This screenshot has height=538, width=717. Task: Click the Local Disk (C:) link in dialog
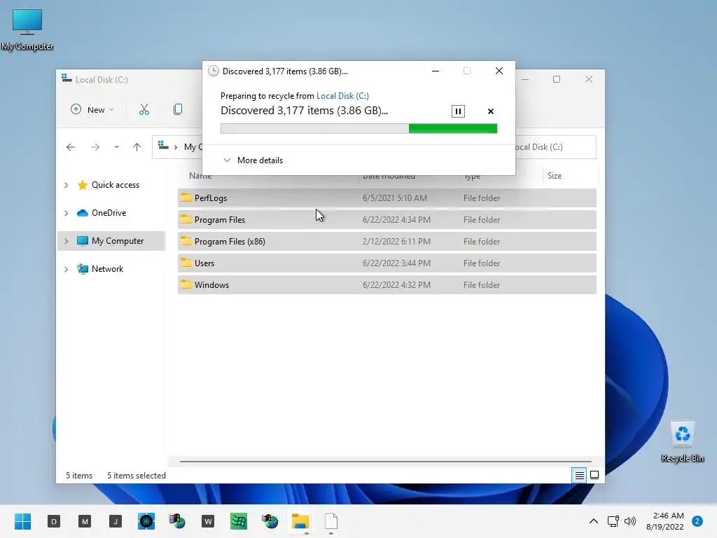click(x=342, y=95)
